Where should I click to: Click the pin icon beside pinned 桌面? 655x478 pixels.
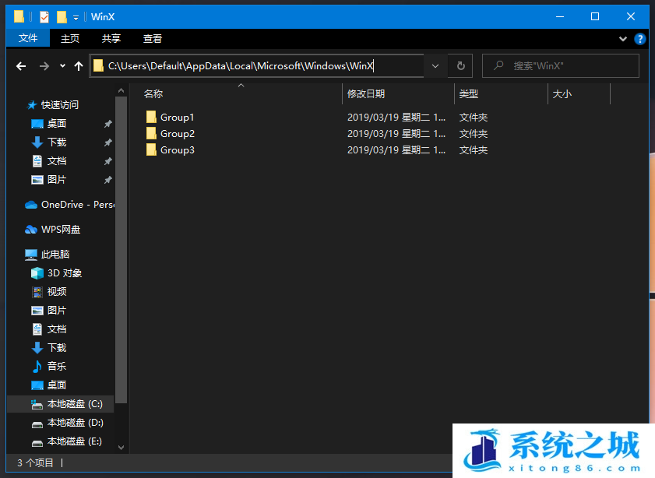click(107, 124)
